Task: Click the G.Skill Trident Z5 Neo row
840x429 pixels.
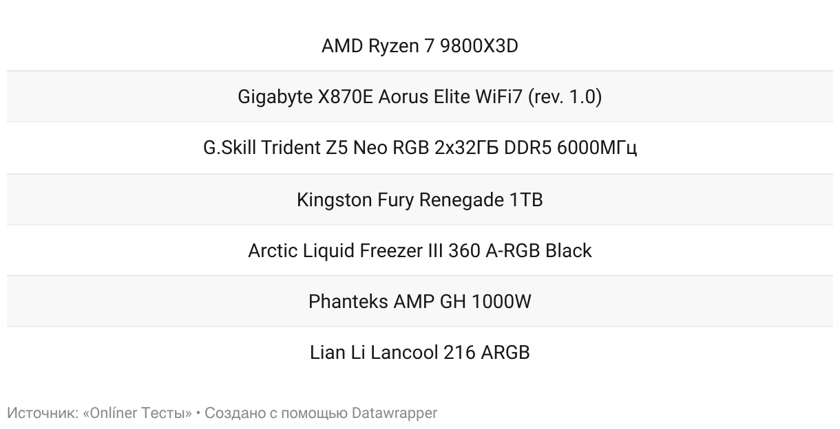Action: tap(420, 148)
